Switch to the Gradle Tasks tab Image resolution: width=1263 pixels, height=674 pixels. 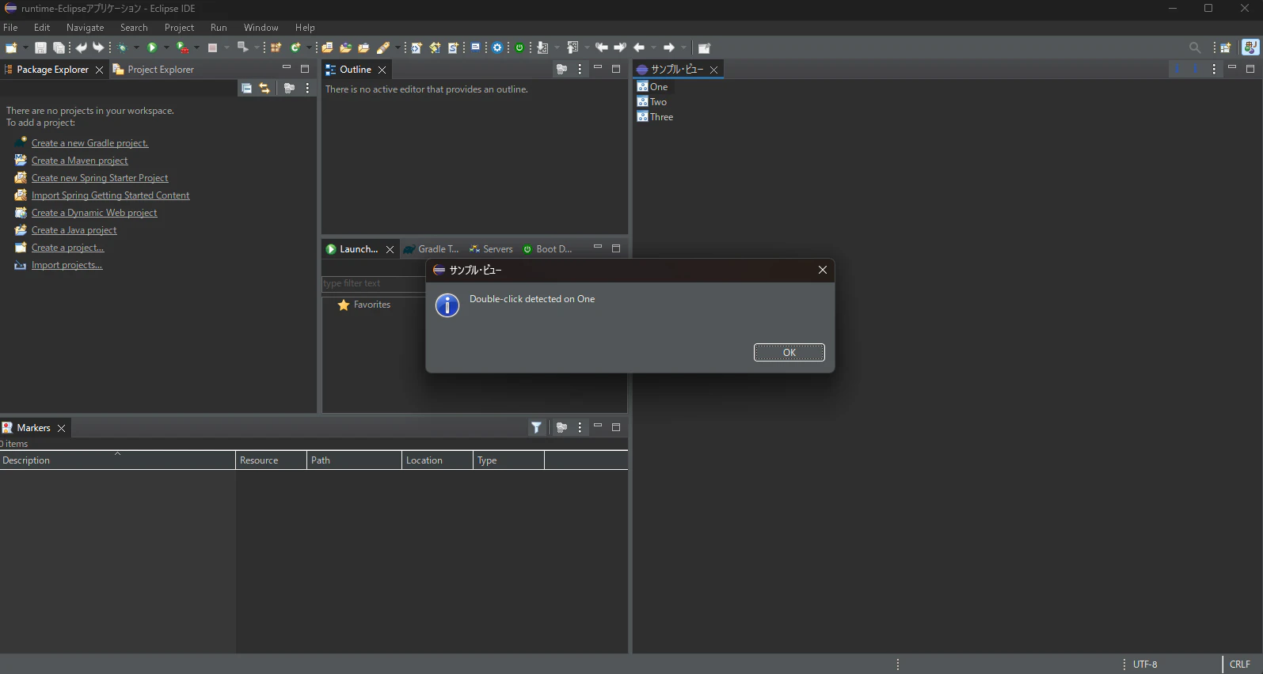tap(432, 249)
